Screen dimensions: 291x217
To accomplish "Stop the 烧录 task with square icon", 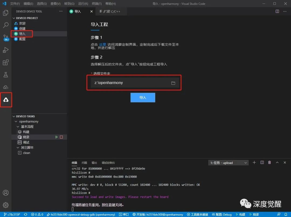I will click(61, 137).
